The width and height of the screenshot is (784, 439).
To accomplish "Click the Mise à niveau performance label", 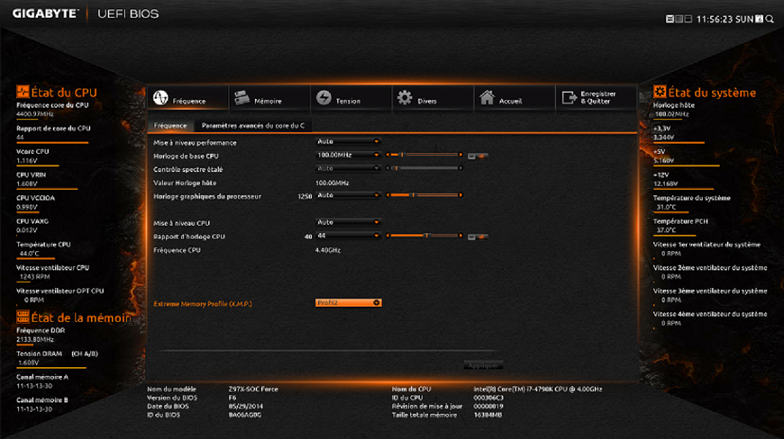I will 195,143.
